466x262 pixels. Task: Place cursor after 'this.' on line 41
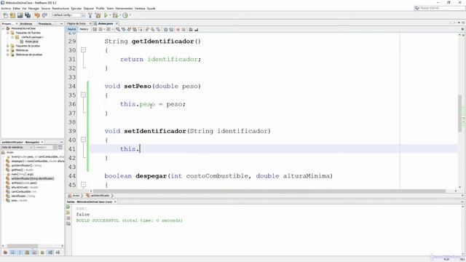(139, 148)
